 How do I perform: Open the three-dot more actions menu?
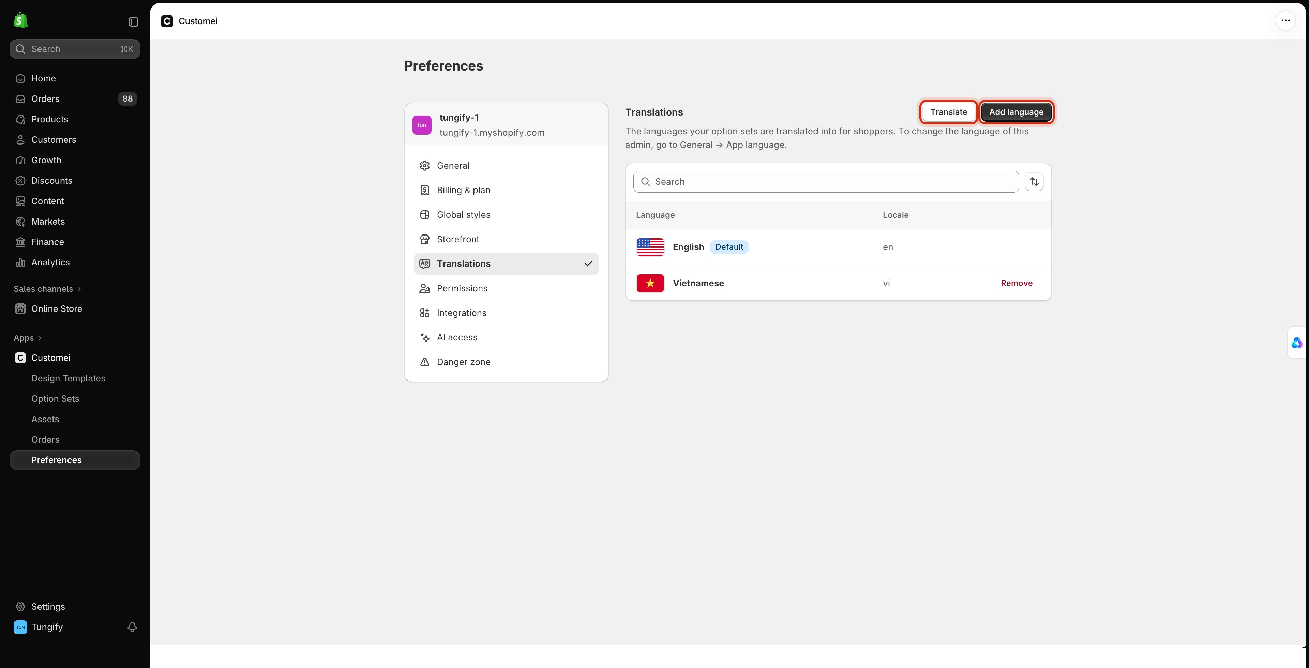(x=1285, y=21)
